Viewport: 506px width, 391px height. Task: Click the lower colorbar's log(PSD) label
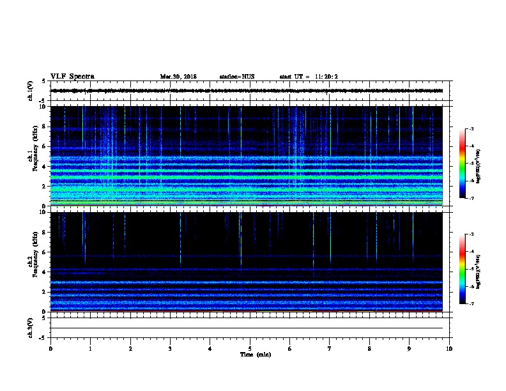pyautogui.click(x=478, y=272)
